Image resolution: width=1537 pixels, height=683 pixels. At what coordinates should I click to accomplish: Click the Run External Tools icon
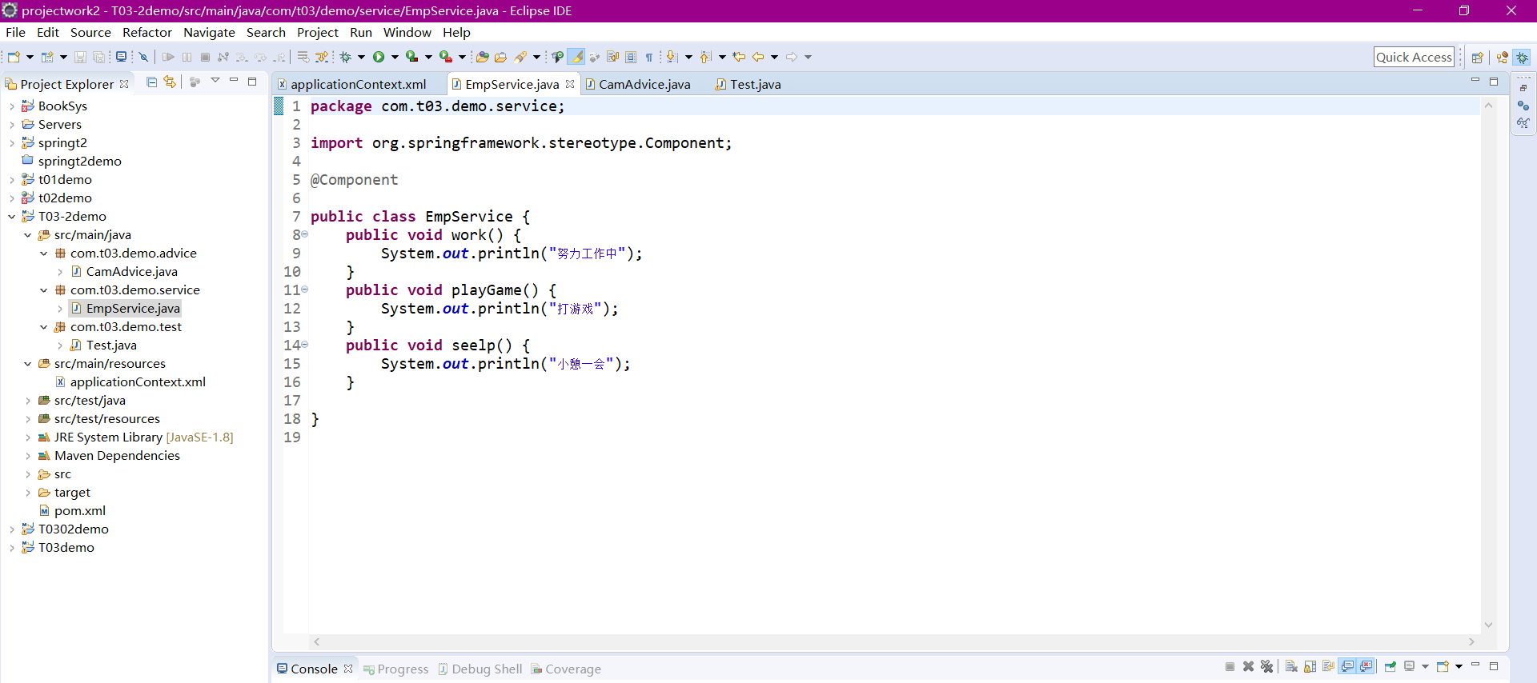point(445,57)
